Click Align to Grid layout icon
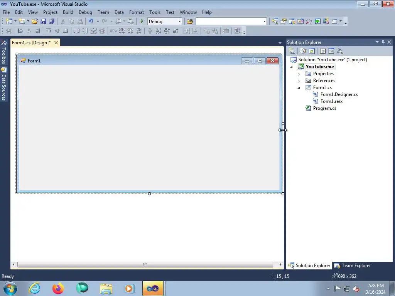Viewport: 395px width, 296px height. (x=9, y=31)
